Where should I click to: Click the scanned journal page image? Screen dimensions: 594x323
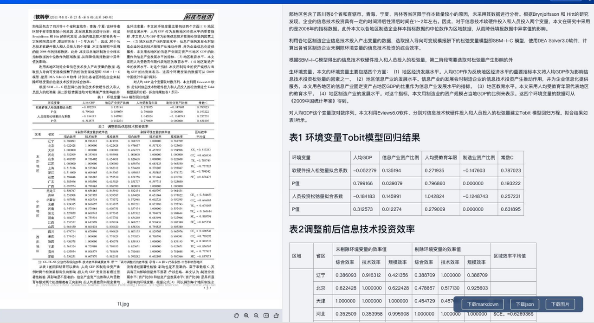point(123,152)
